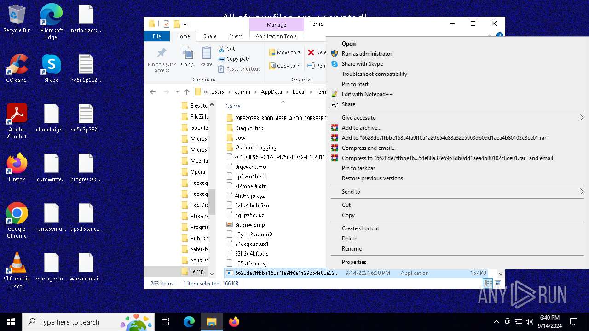The image size is (589, 331).
Task: Select the tipsdistanc desktop file
Action: pyautogui.click(x=86, y=218)
